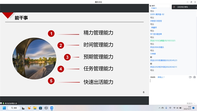Click sender name ending 2022834523
The height and width of the screenshot is (111, 197).
point(163,60)
